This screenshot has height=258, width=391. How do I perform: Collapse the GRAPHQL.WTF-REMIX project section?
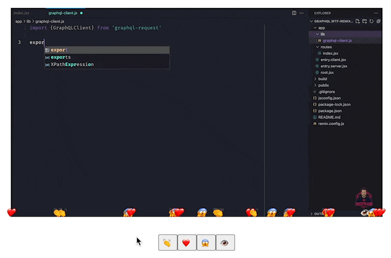tap(332, 21)
